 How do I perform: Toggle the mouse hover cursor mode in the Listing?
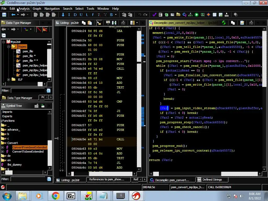click(99, 23)
